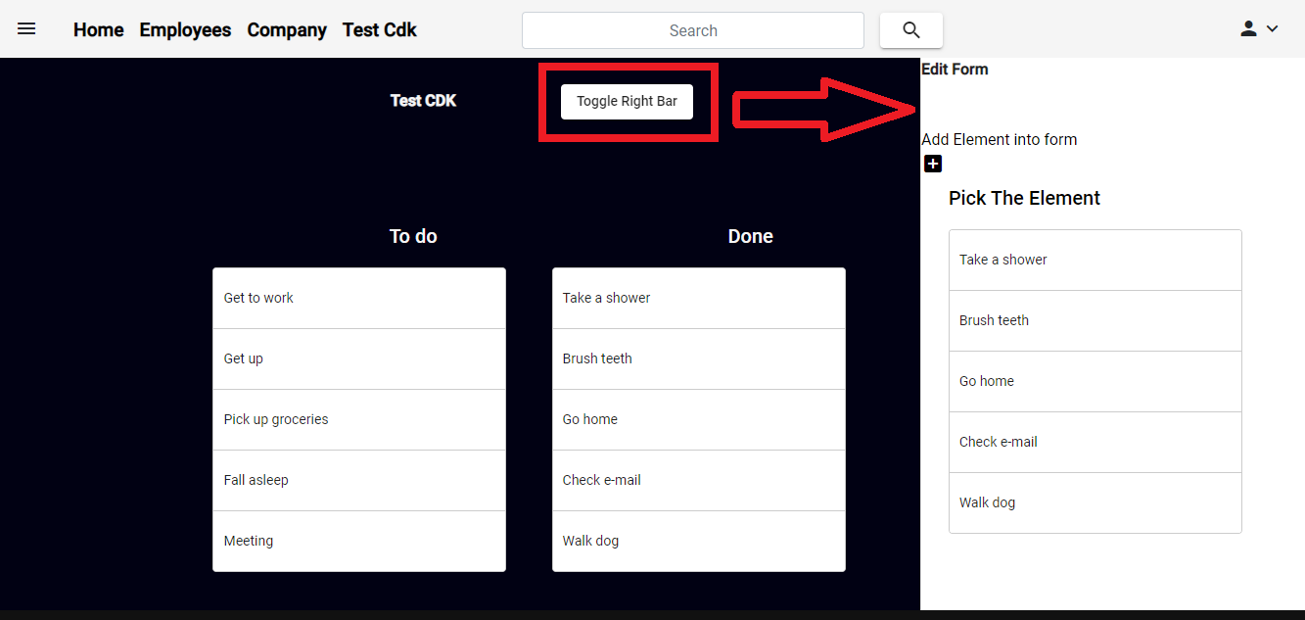Select 'Walk dog' in Done list
Image resolution: width=1305 pixels, height=620 pixels.
tap(699, 541)
